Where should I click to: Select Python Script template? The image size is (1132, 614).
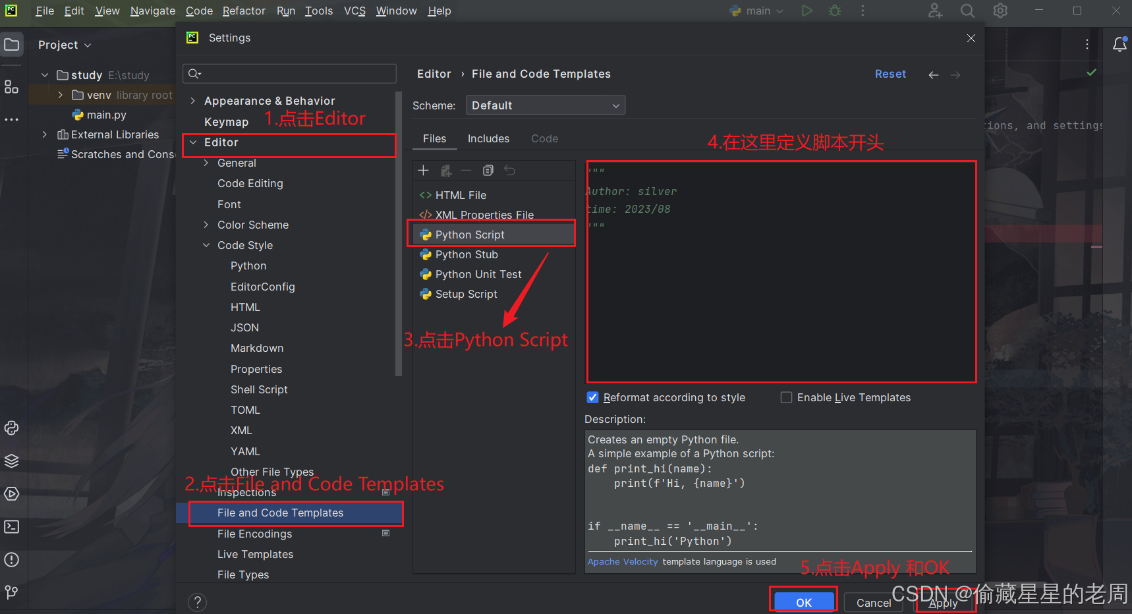pyautogui.click(x=494, y=235)
